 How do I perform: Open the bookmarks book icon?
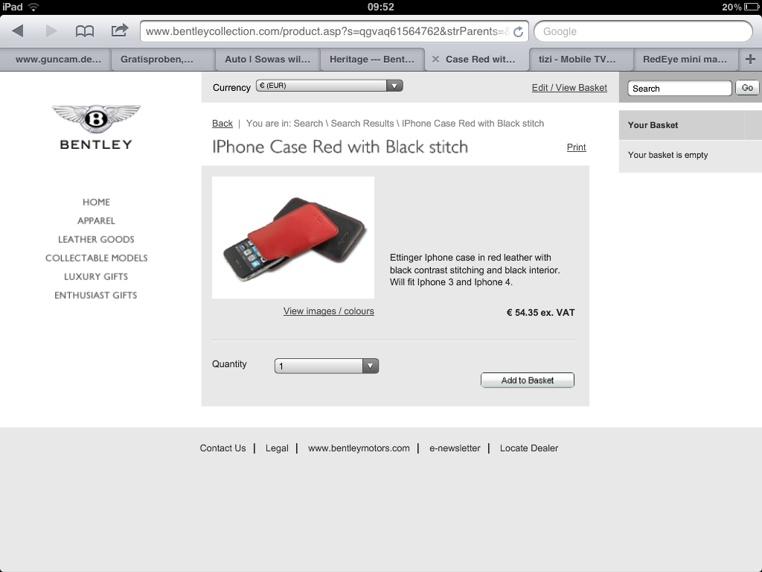click(x=85, y=31)
